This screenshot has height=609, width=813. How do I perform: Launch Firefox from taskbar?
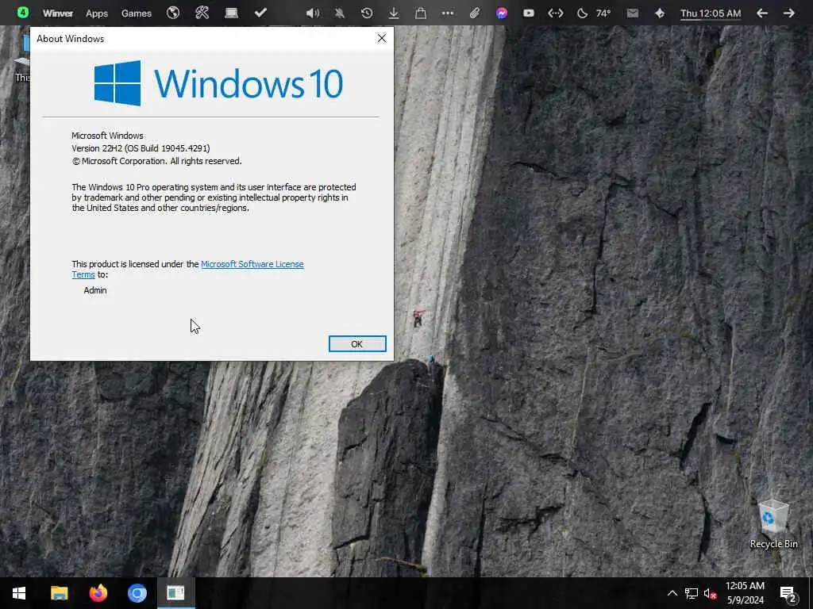(98, 593)
